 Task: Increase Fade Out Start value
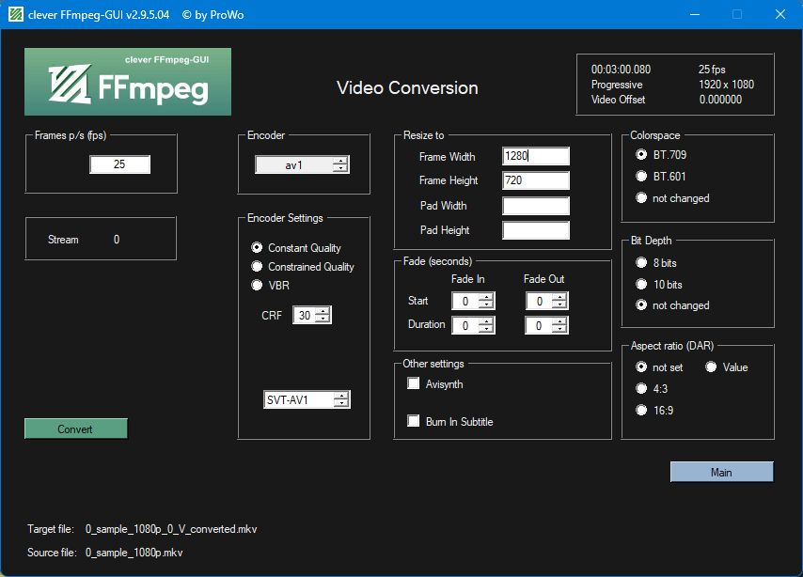coord(560,297)
